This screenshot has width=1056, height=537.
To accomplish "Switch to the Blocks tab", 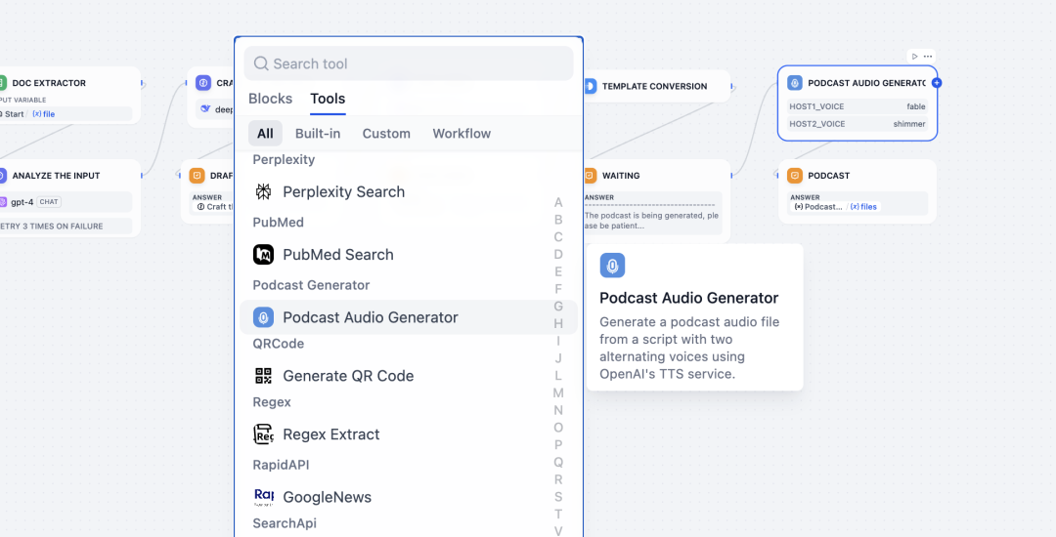I will coord(270,99).
